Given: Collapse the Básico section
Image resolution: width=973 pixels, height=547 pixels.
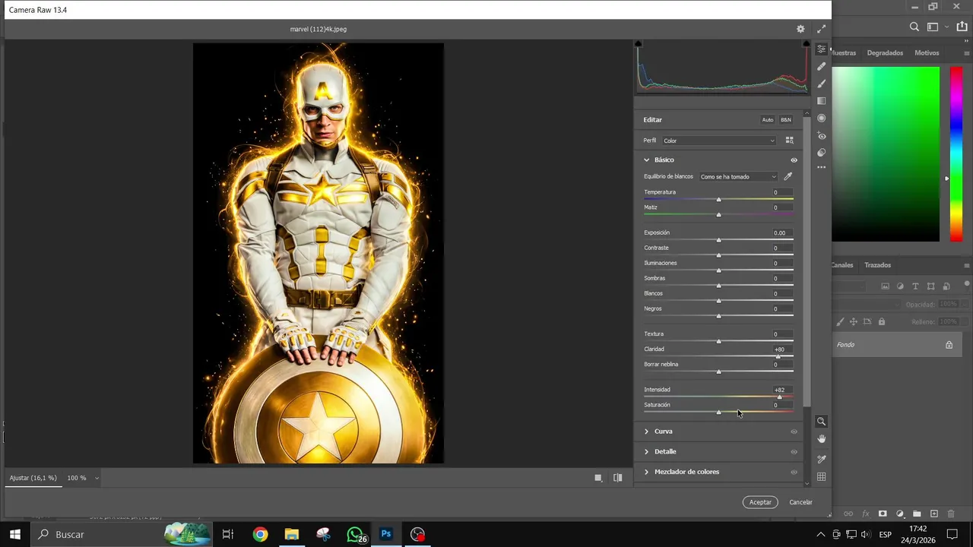Looking at the screenshot, I should point(647,160).
